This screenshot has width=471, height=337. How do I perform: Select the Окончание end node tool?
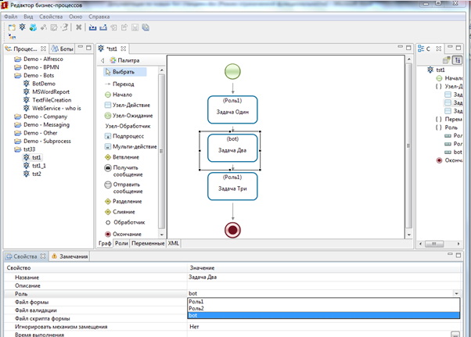127,234
